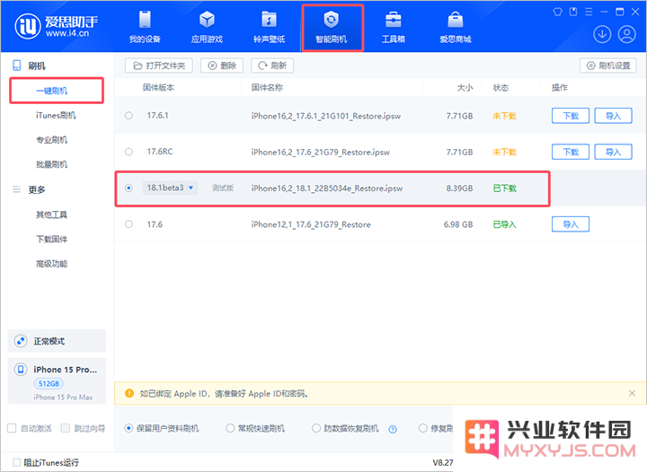Screen dimensions: 647x472
Task: Open the 工具箱 toolbox tab
Action: coord(394,27)
